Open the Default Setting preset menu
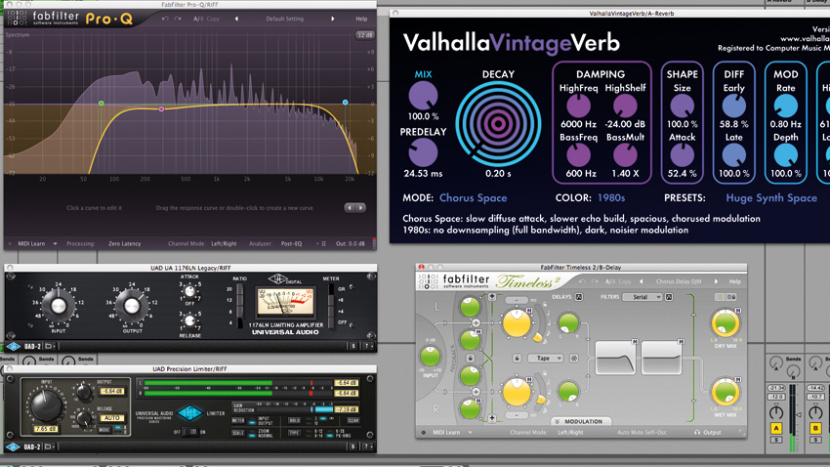 coord(285,19)
